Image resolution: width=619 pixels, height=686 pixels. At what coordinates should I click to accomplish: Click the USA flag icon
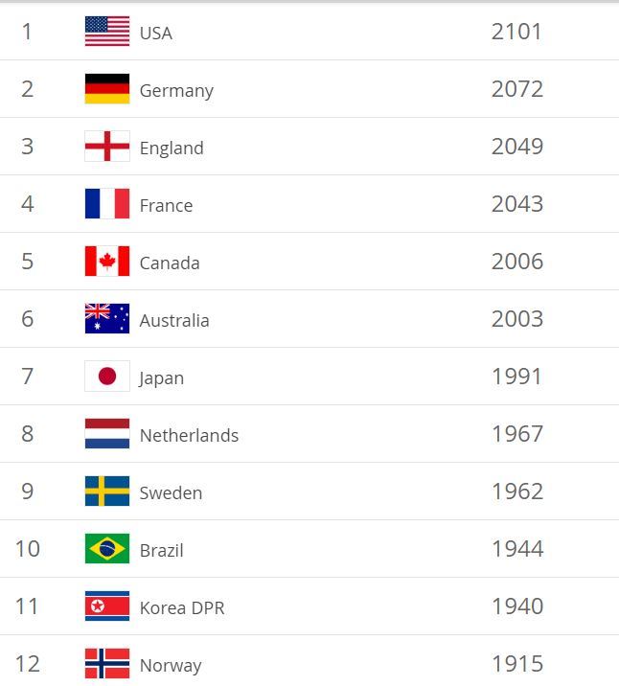[107, 31]
